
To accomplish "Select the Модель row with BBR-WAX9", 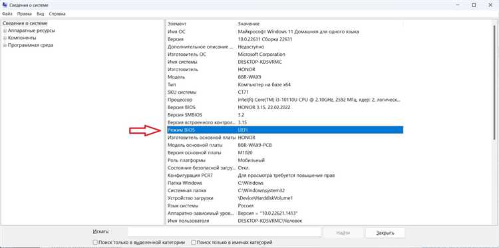I will tap(285, 77).
